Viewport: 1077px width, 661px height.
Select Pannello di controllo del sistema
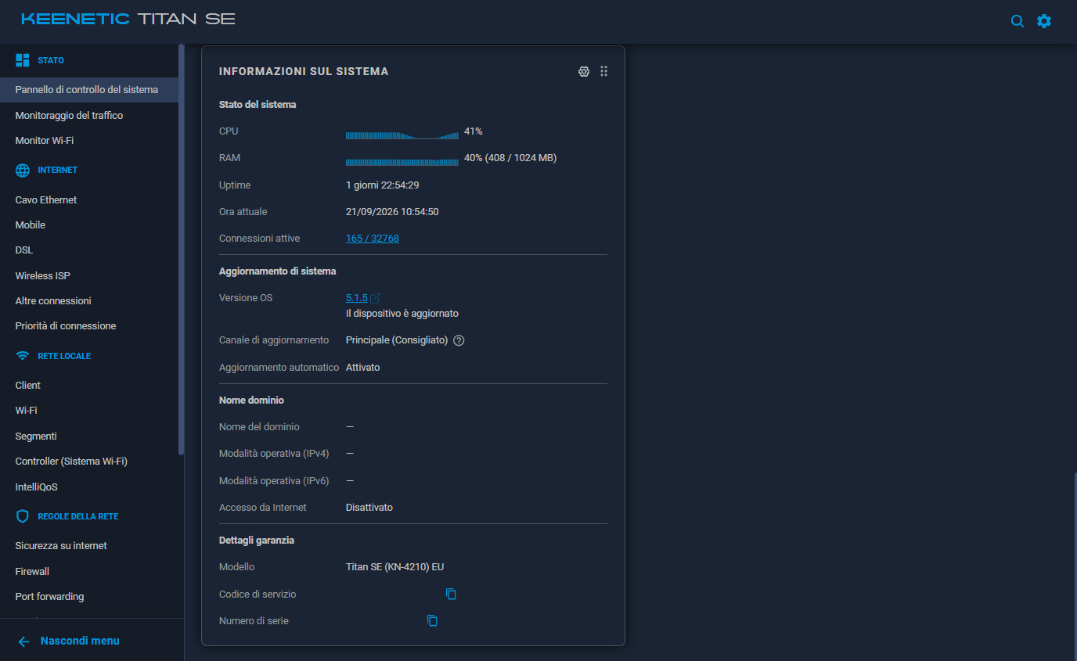pos(89,89)
